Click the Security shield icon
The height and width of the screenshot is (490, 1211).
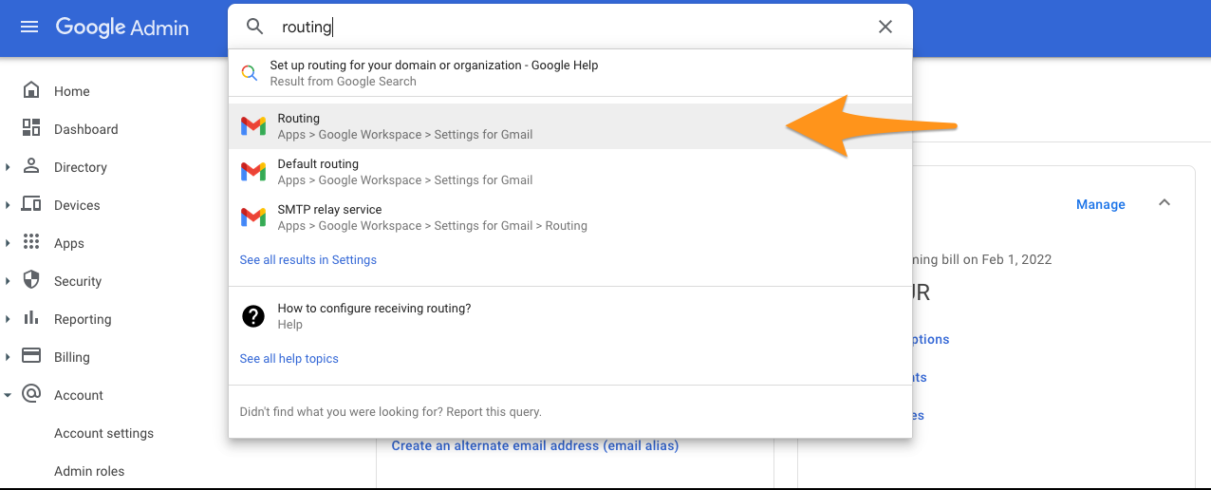click(31, 280)
